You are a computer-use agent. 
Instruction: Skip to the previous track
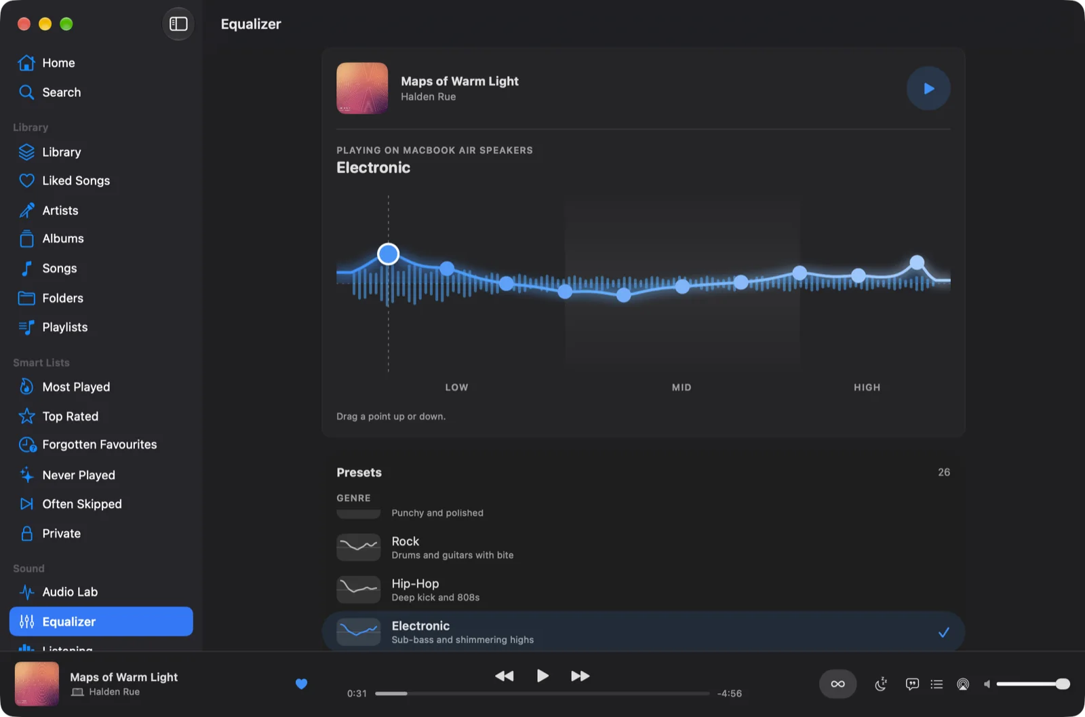pyautogui.click(x=505, y=676)
